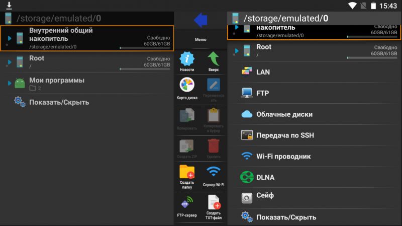The width and height of the screenshot is (402, 226).
Task: Select Root row in right pane
Action: point(314,51)
